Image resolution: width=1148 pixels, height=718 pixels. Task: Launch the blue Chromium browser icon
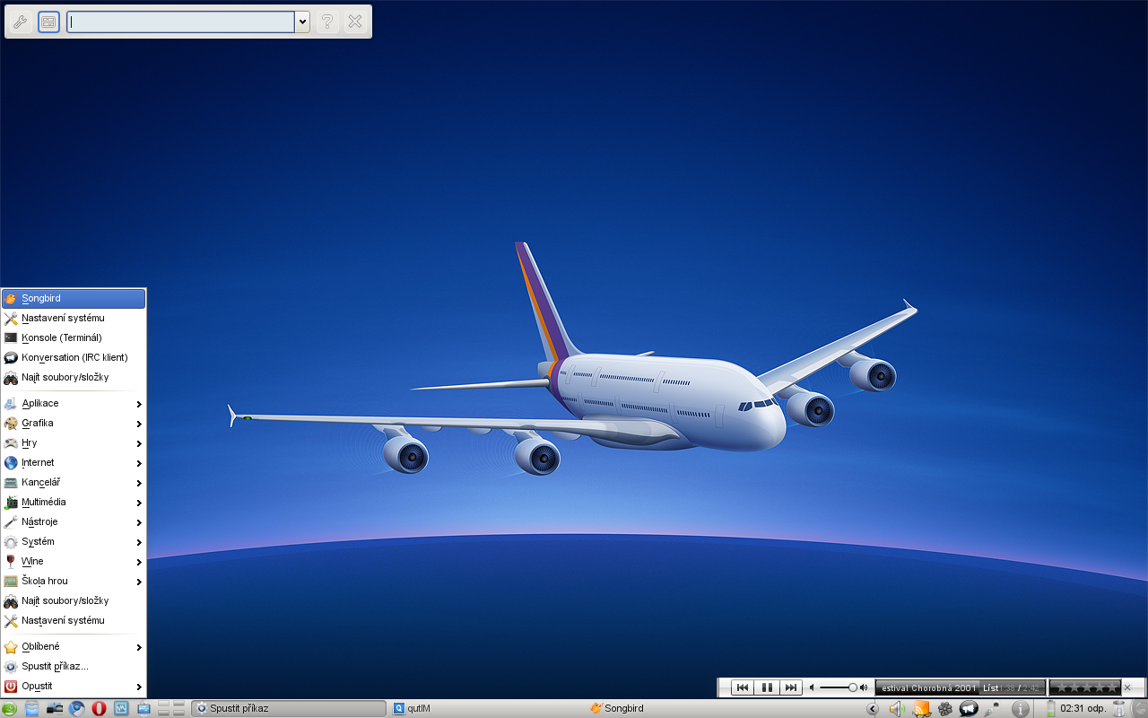(x=77, y=708)
